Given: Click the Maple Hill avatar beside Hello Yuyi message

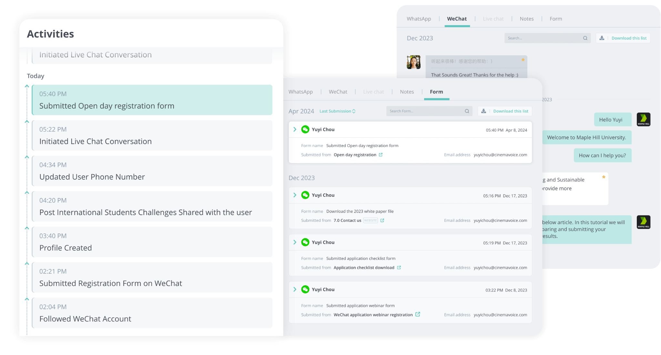Looking at the screenshot, I should click(644, 119).
